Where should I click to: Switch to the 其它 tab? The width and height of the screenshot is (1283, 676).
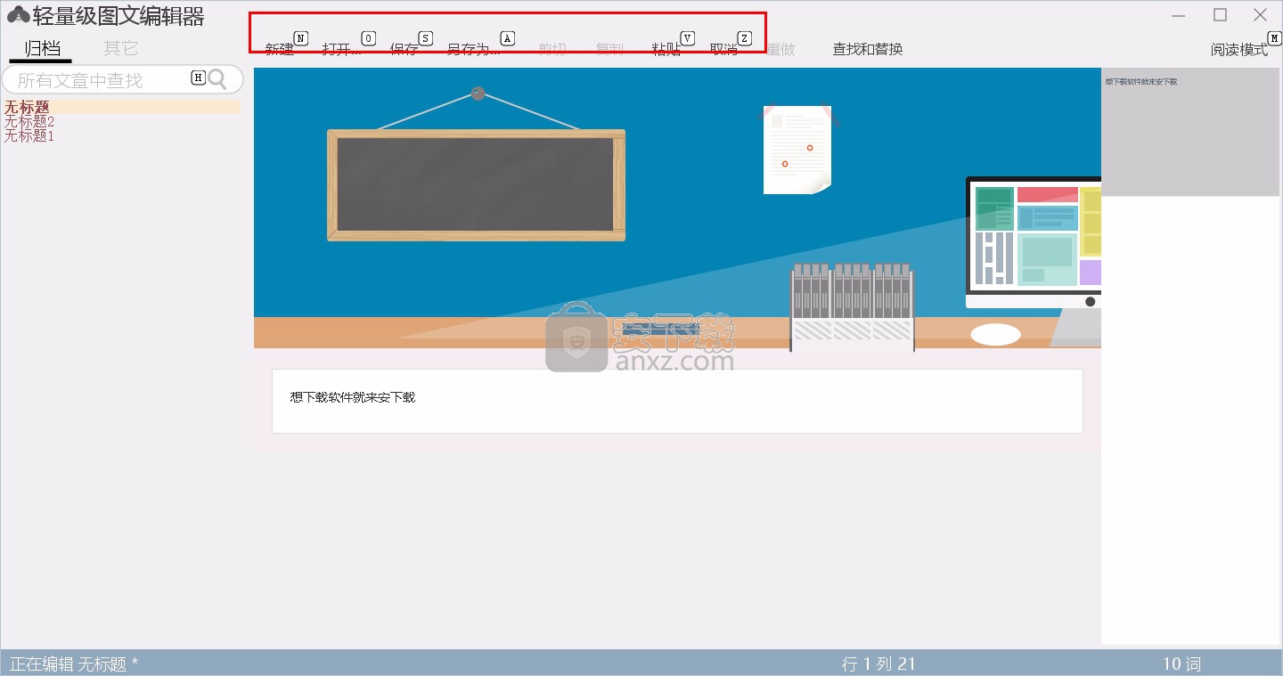coord(120,47)
